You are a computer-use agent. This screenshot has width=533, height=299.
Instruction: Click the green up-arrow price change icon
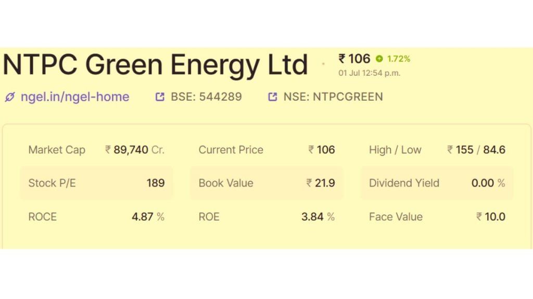(x=379, y=59)
